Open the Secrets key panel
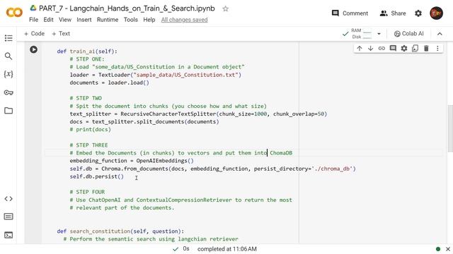453x254 pixels. point(8,92)
